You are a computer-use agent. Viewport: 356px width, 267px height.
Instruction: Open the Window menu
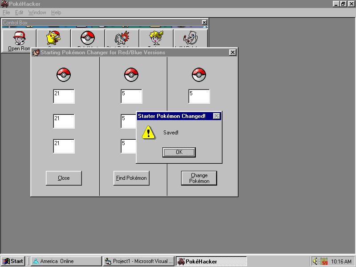tap(36, 12)
